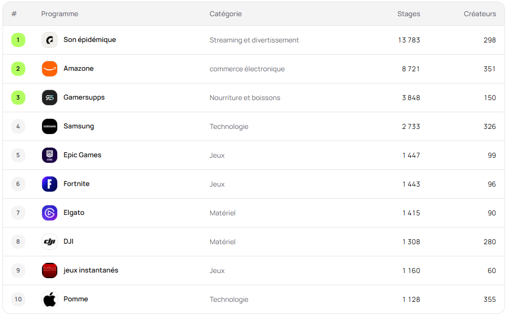This screenshot has width=508, height=316.
Task: Click the 1 447 stages value
Action: click(411, 155)
